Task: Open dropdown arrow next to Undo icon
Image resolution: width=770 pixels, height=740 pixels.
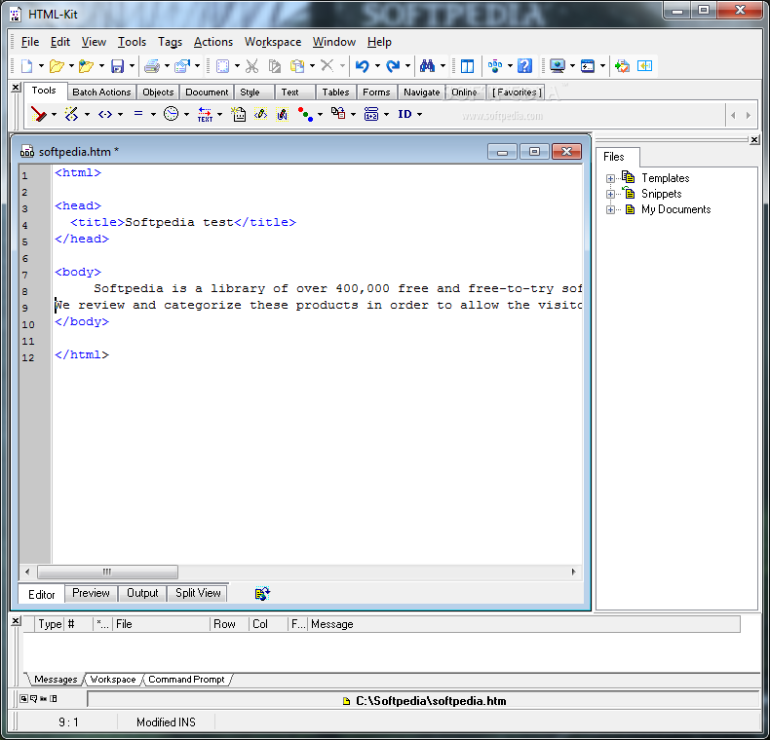Action: click(x=377, y=66)
